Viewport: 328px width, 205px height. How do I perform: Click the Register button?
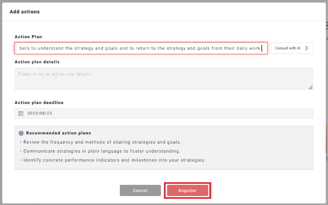click(x=187, y=190)
